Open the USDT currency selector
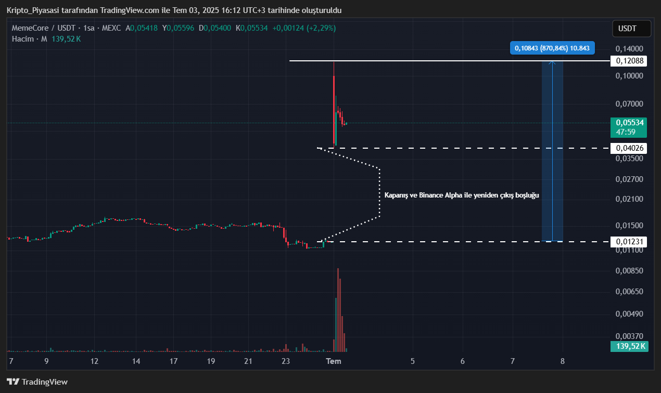661x393 pixels. coord(631,29)
